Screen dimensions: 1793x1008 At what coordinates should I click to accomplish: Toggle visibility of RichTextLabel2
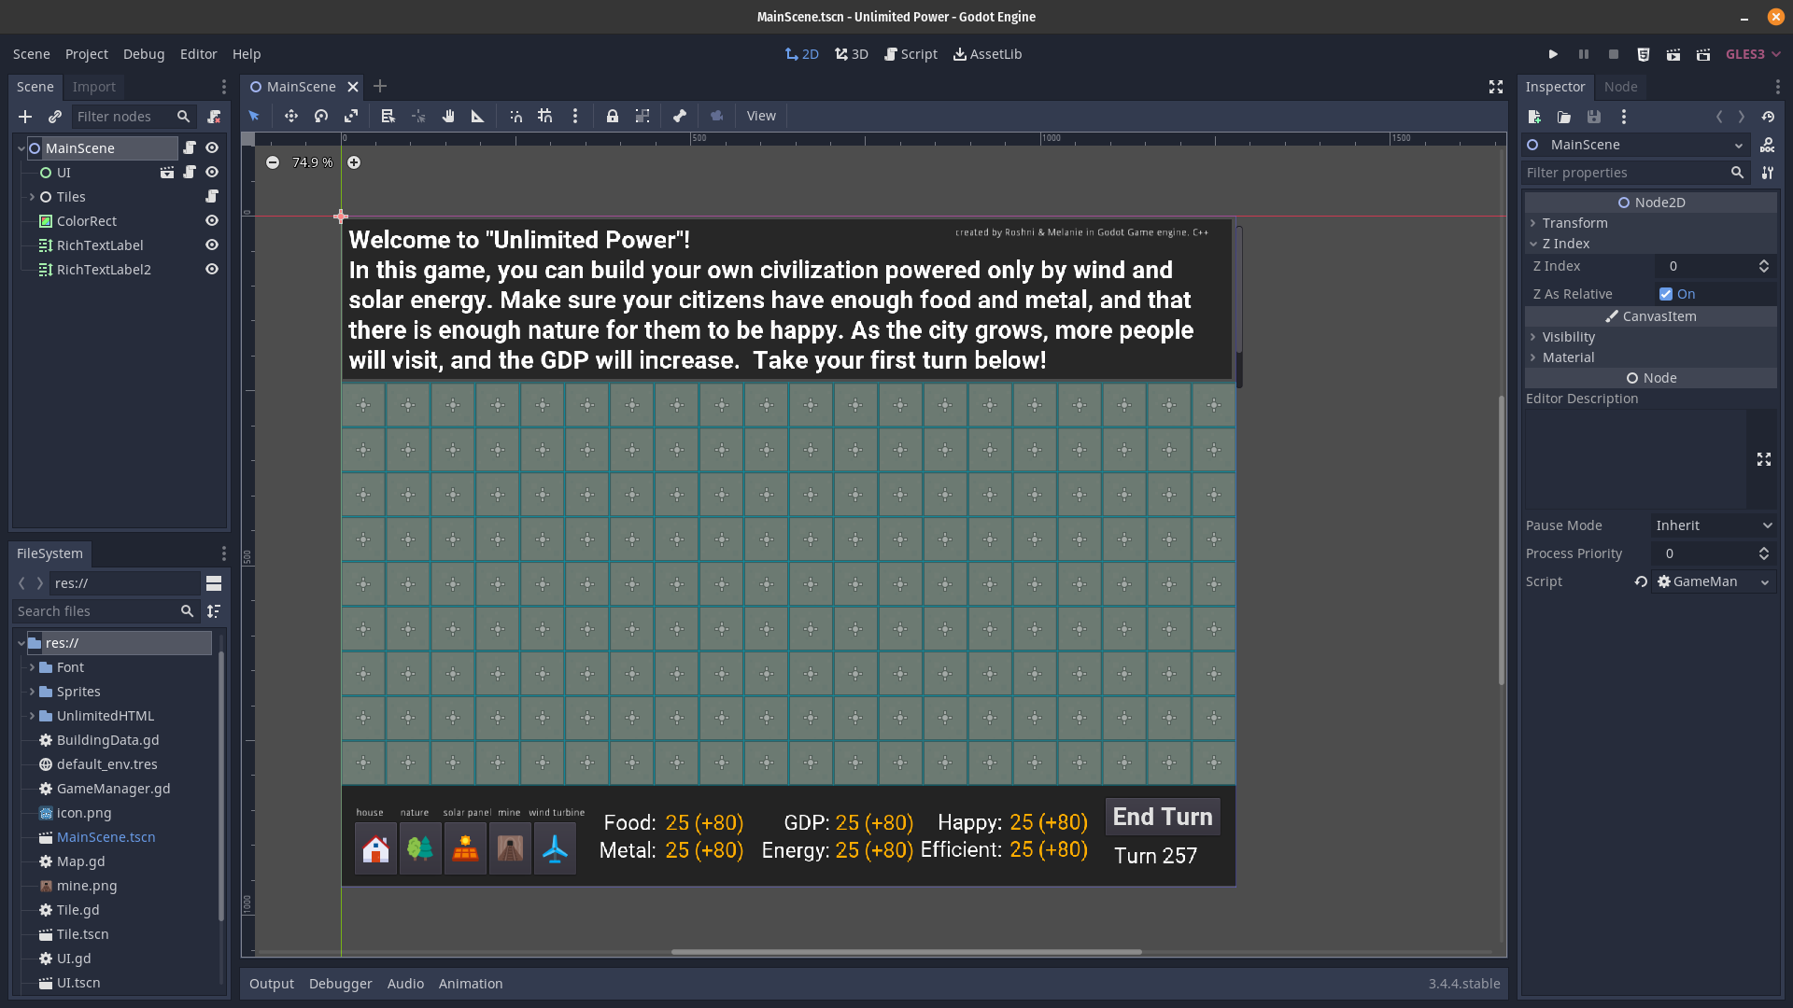click(211, 269)
